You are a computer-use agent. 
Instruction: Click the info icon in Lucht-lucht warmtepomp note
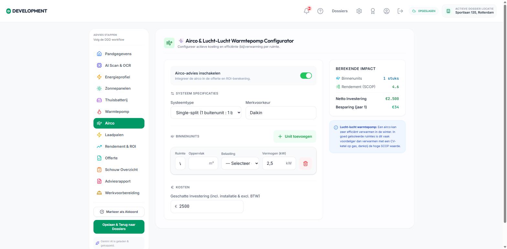pyautogui.click(x=336, y=127)
